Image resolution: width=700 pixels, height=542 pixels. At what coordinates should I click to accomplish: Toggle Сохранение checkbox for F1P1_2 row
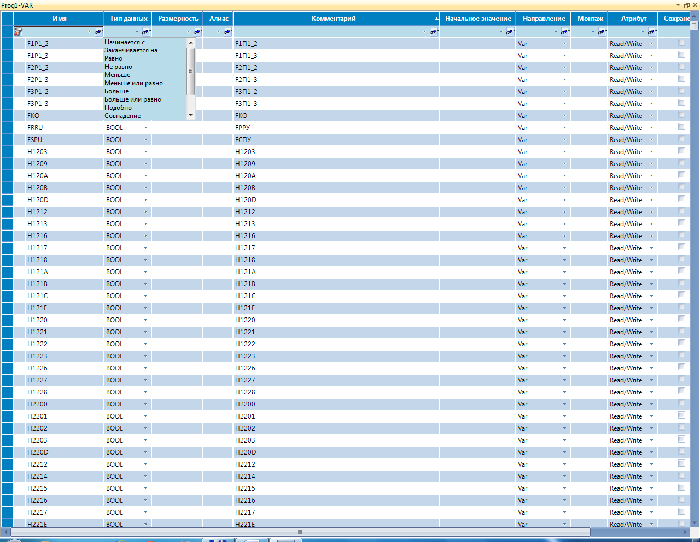click(681, 43)
